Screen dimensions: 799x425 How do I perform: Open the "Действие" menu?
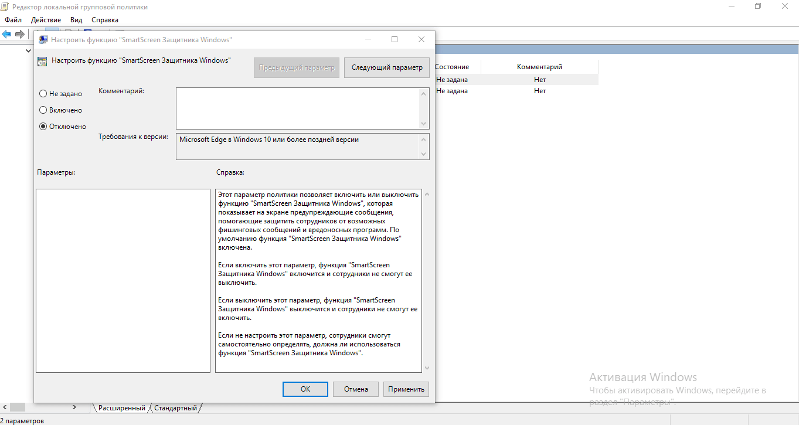point(46,20)
